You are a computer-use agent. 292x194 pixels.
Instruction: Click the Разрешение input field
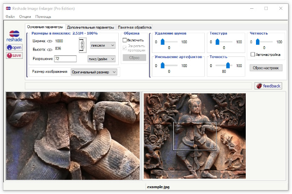coord(65,59)
